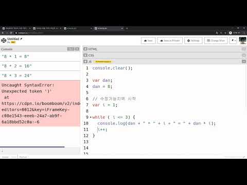Click the browser address bar
Screen dimensions: 247x185
point(113,33)
